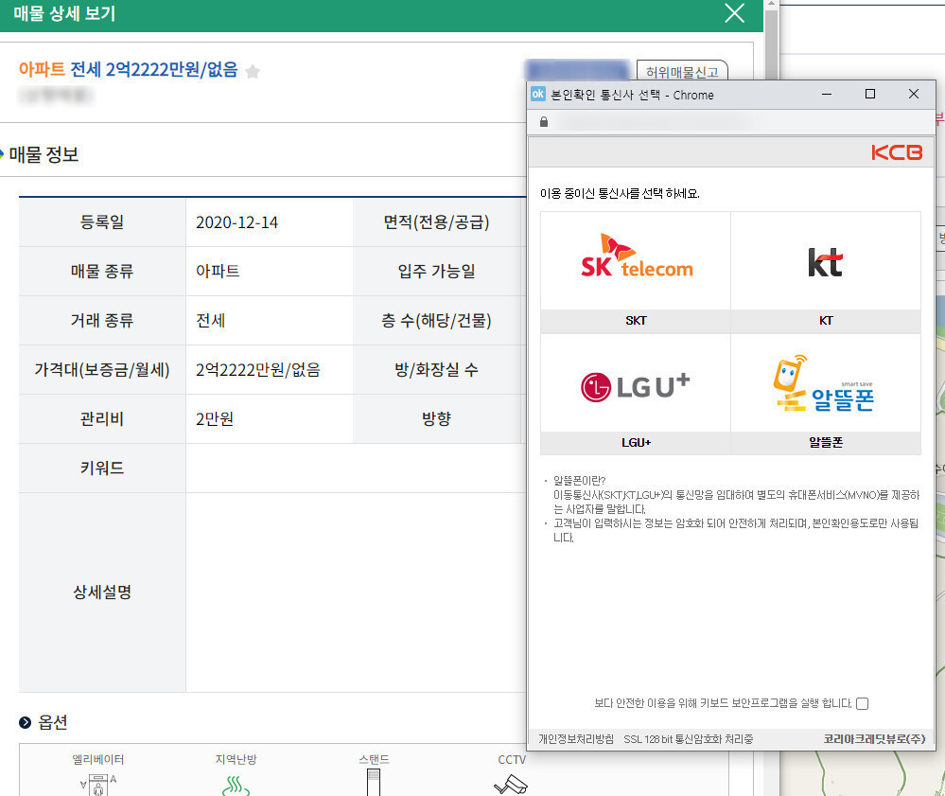Viewport: 945px width, 796px height.
Task: Click the 방향 header cell
Action: pyautogui.click(x=436, y=419)
